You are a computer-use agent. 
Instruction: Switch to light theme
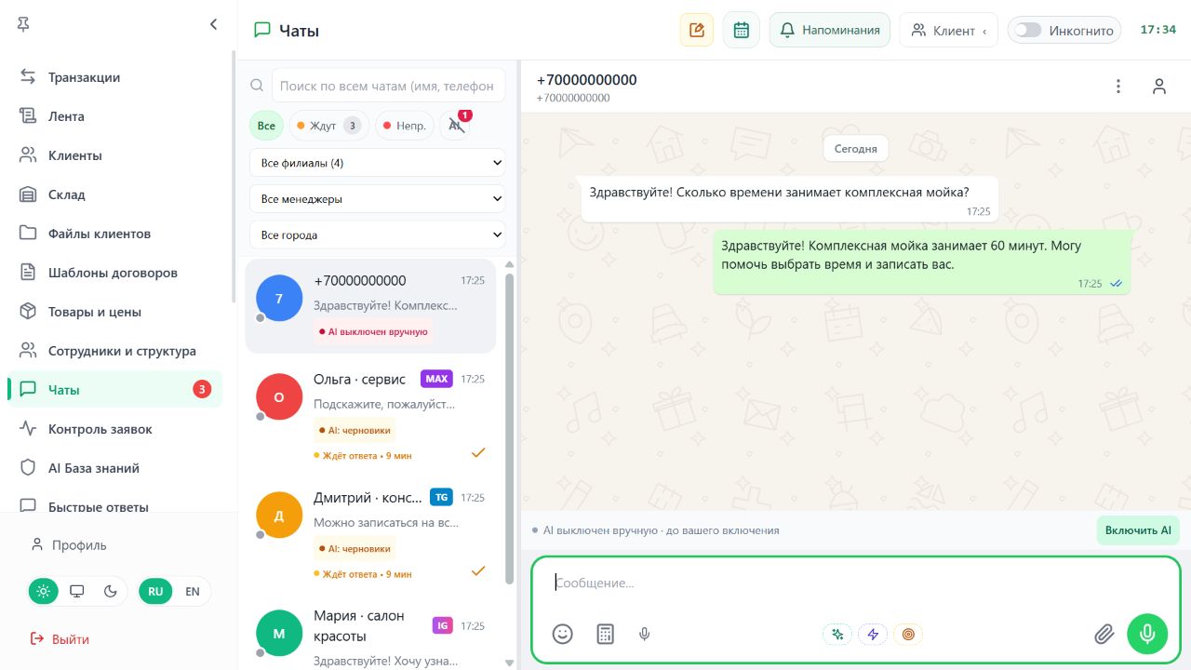(x=43, y=591)
